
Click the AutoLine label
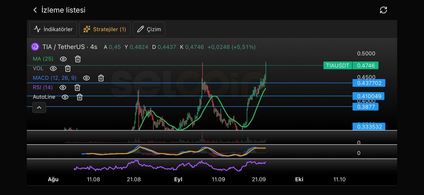tap(44, 97)
